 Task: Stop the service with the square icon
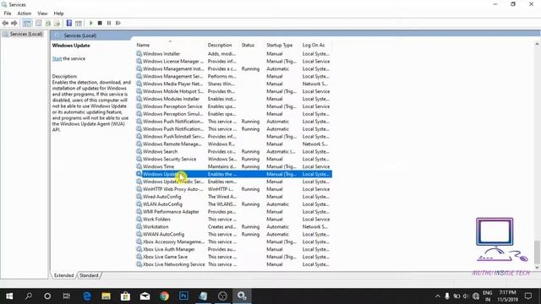coord(100,23)
